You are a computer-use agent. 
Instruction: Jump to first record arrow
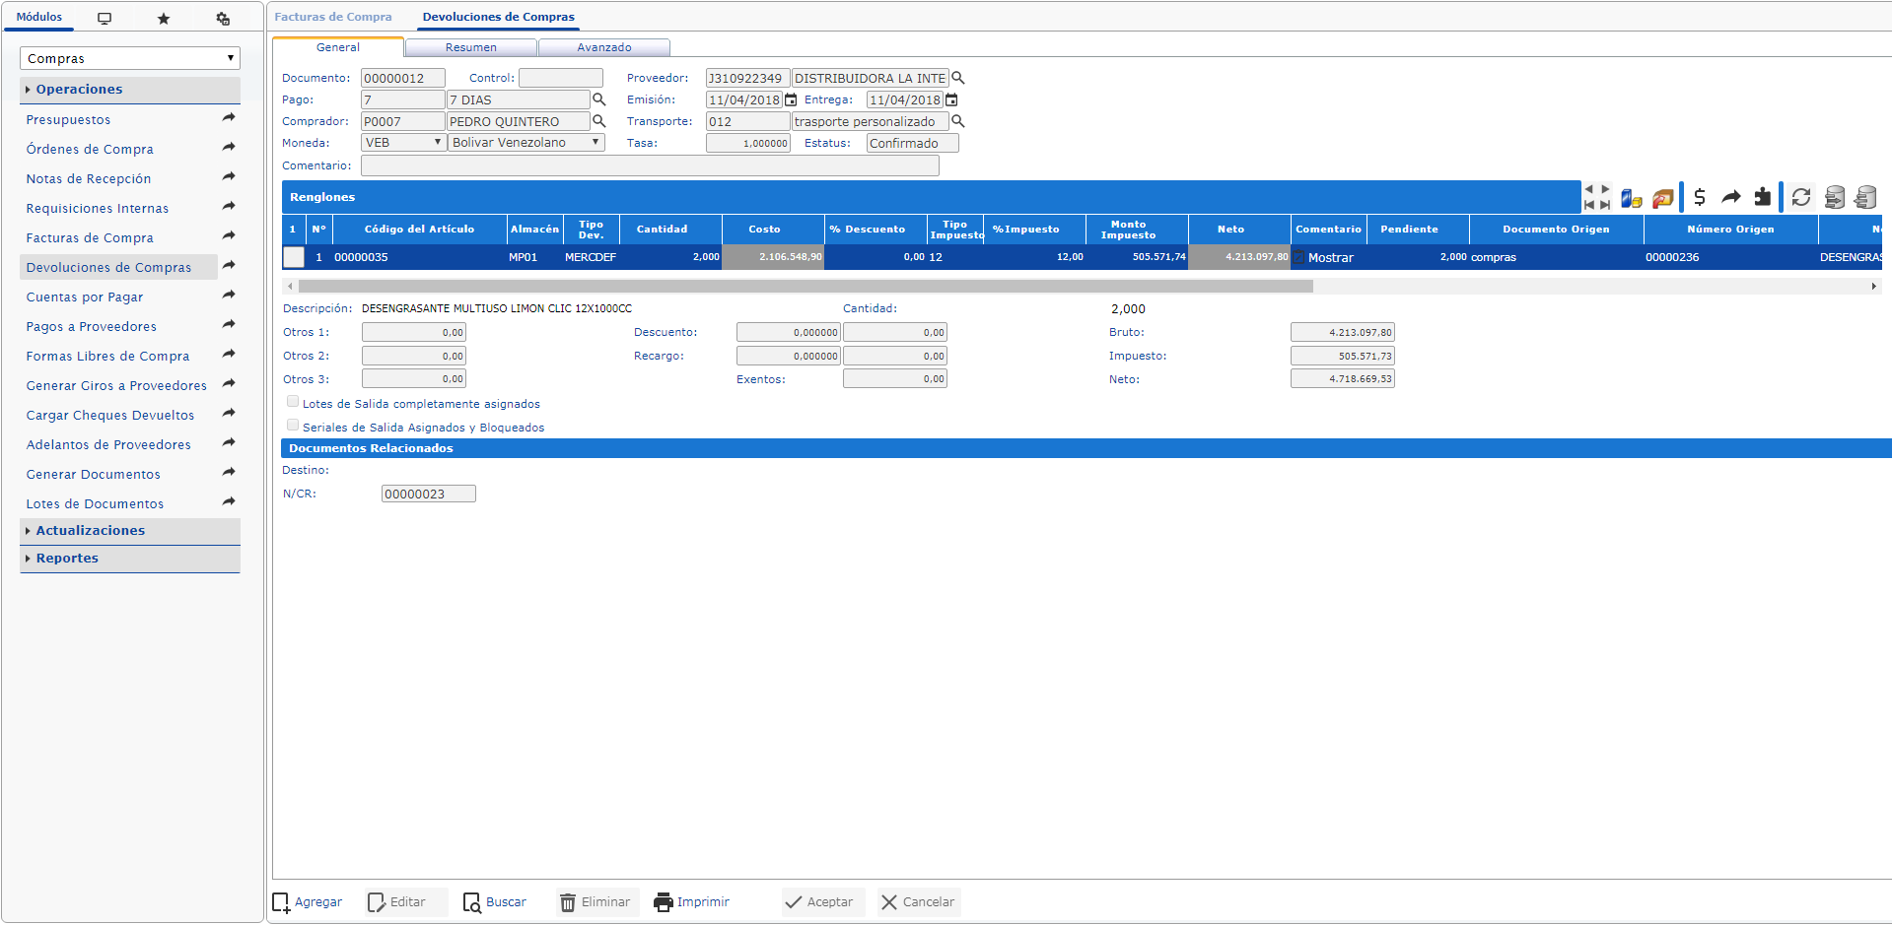coord(1589,205)
